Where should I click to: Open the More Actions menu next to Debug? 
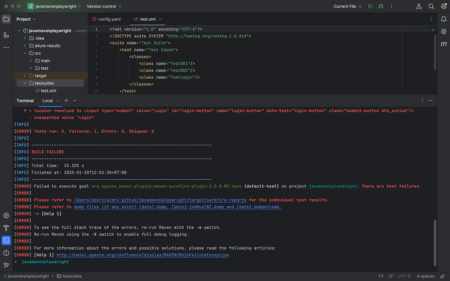pos(392,6)
